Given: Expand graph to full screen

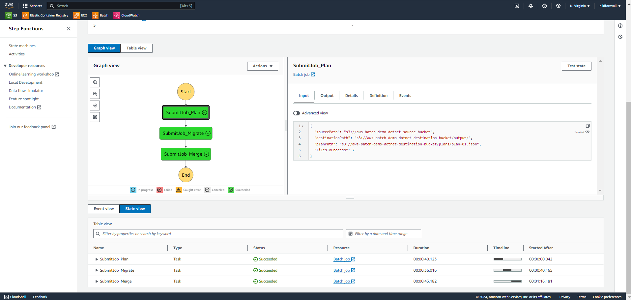Looking at the screenshot, I should coord(95,117).
